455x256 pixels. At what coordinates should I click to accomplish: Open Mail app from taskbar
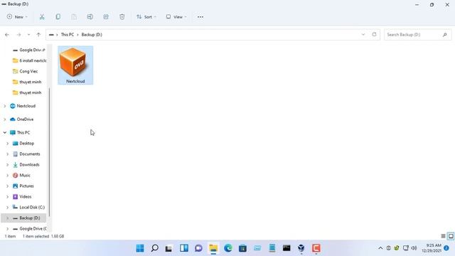point(257,248)
